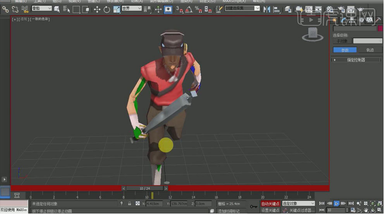
Task: Click timeline at frame 16
Action: coord(216,196)
